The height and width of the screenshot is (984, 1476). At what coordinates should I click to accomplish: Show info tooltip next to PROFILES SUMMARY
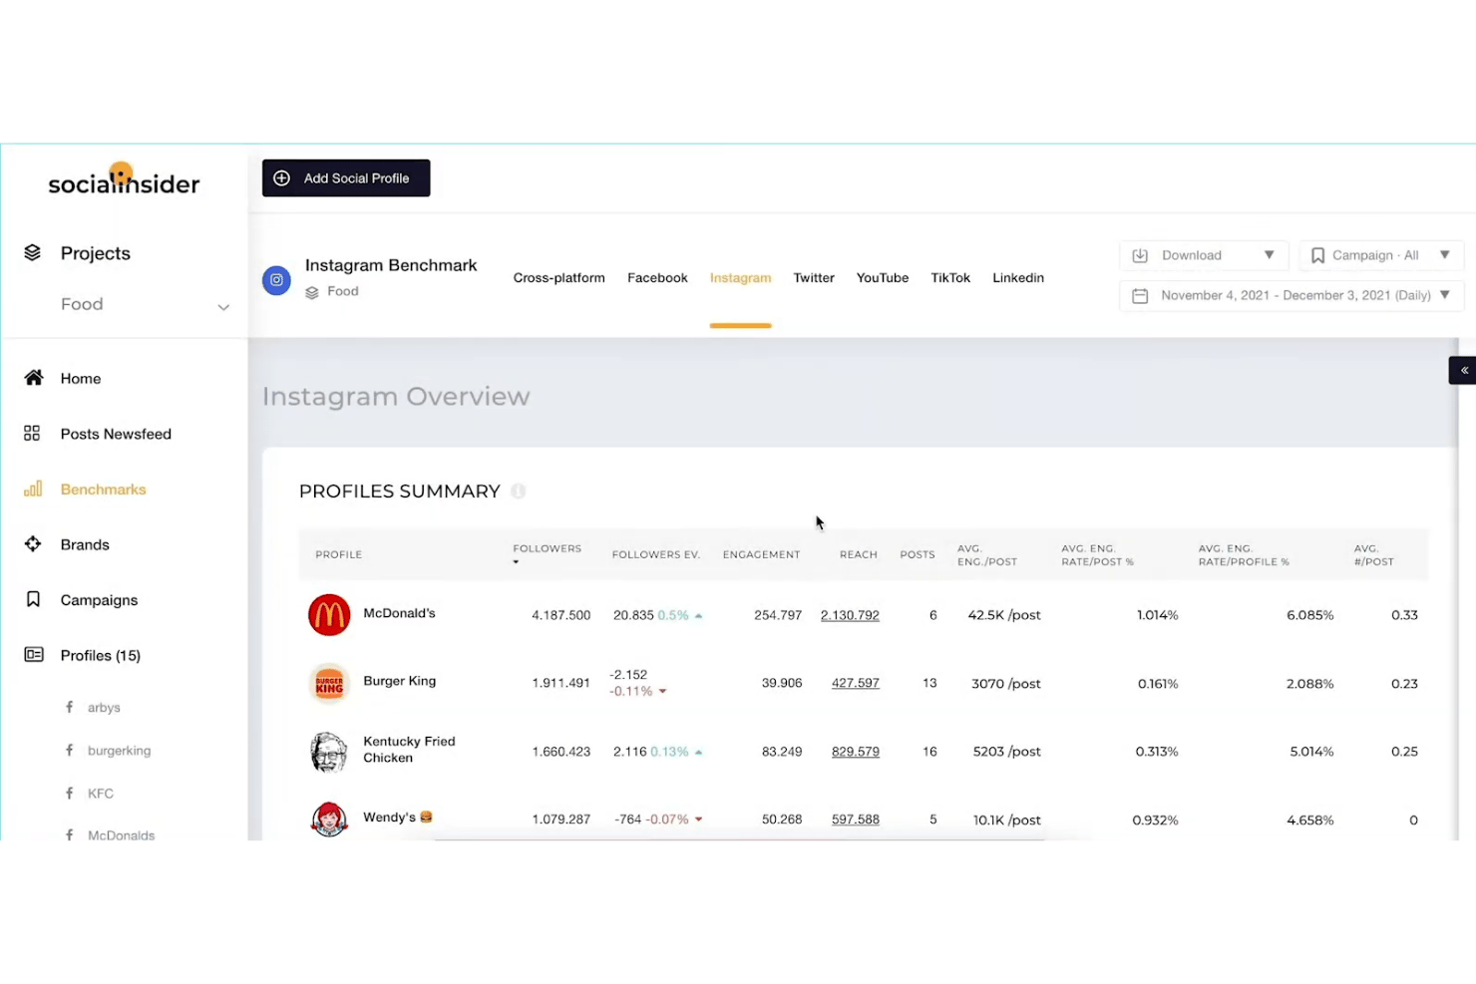[518, 491]
